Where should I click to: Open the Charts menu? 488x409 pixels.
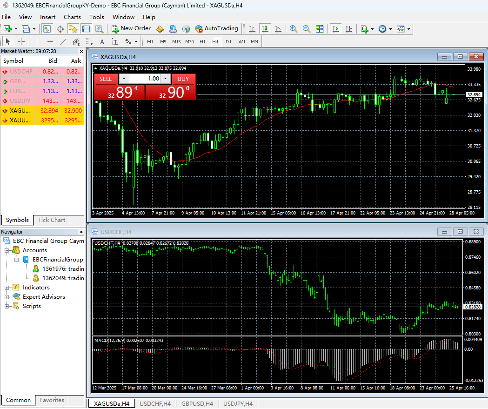pyautogui.click(x=72, y=17)
